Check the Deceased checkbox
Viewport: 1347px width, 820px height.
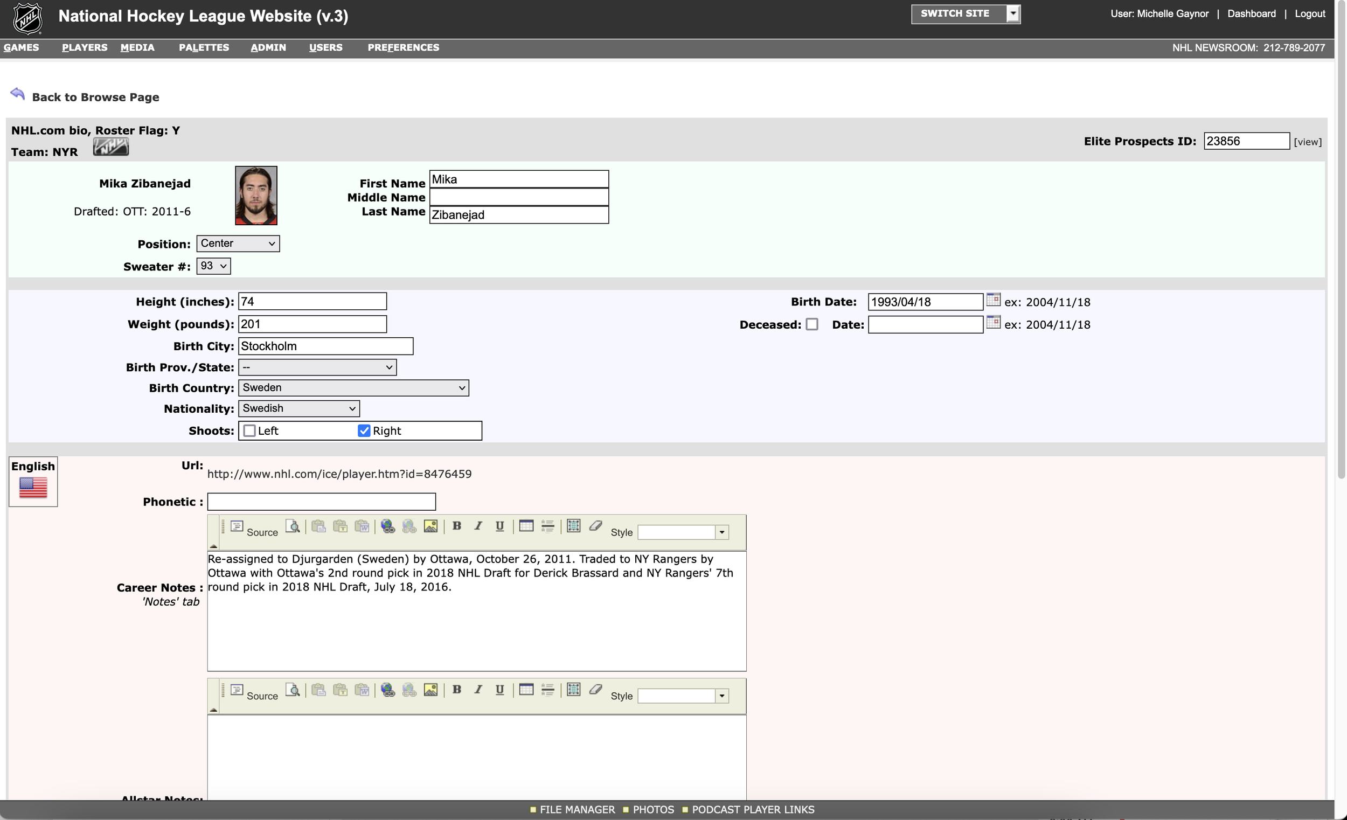coord(812,324)
